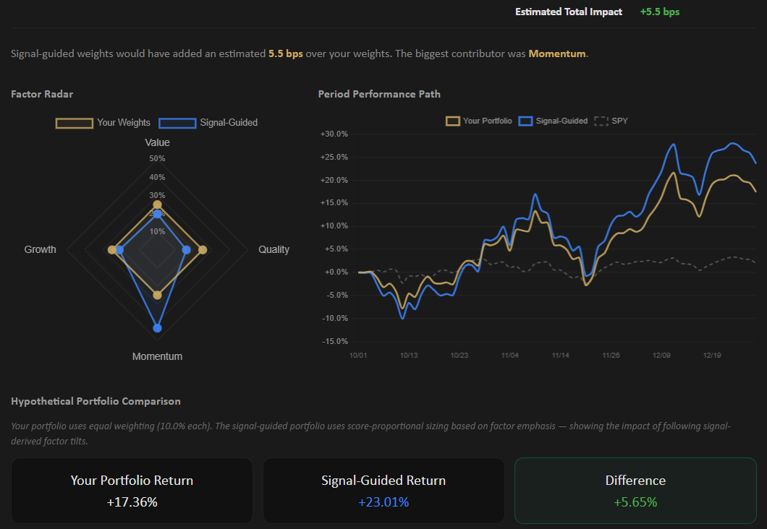This screenshot has height=529, width=767.
Task: Click the 12/09 axis label on the chart
Action: [x=661, y=355]
